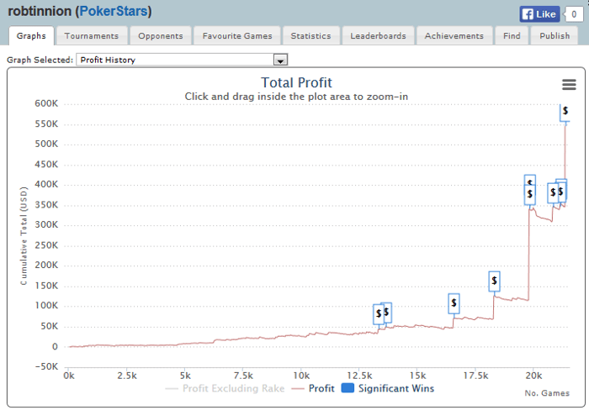Click the '-50K' y-axis label
589x410 pixels.
(46, 366)
